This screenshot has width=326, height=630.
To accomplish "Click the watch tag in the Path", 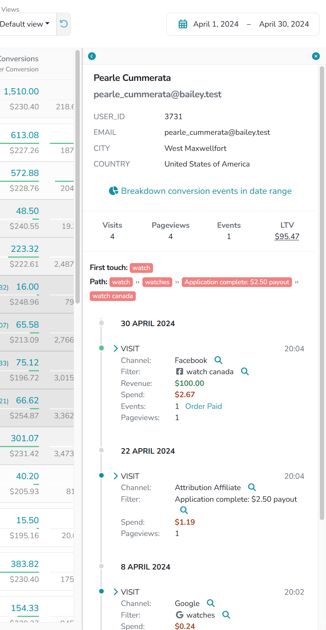I will coord(121,282).
